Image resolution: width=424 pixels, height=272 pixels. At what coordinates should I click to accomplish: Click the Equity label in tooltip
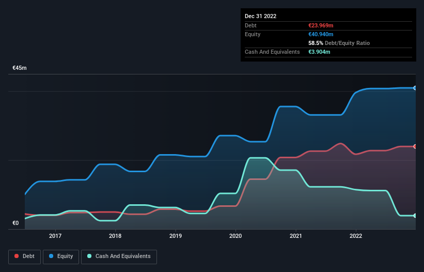tap(253, 34)
